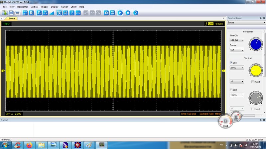Uncheck the CH1 channel checkbox

[x=231, y=63]
